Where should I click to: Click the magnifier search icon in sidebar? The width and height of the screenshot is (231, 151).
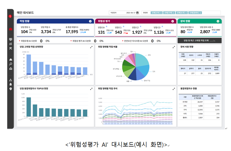coord(11,64)
